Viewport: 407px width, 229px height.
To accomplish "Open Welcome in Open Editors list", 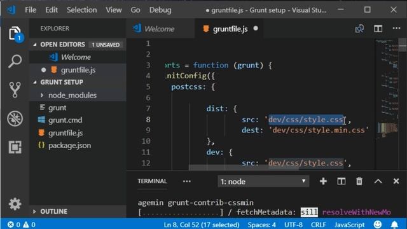I will click(x=78, y=57).
